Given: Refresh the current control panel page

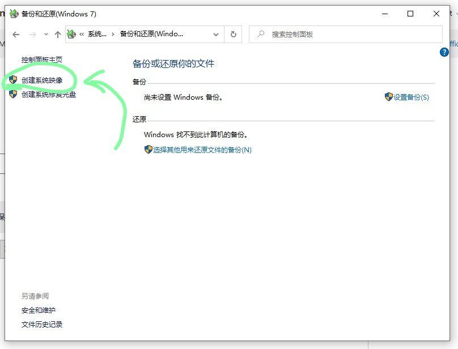Looking at the screenshot, I should (233, 35).
